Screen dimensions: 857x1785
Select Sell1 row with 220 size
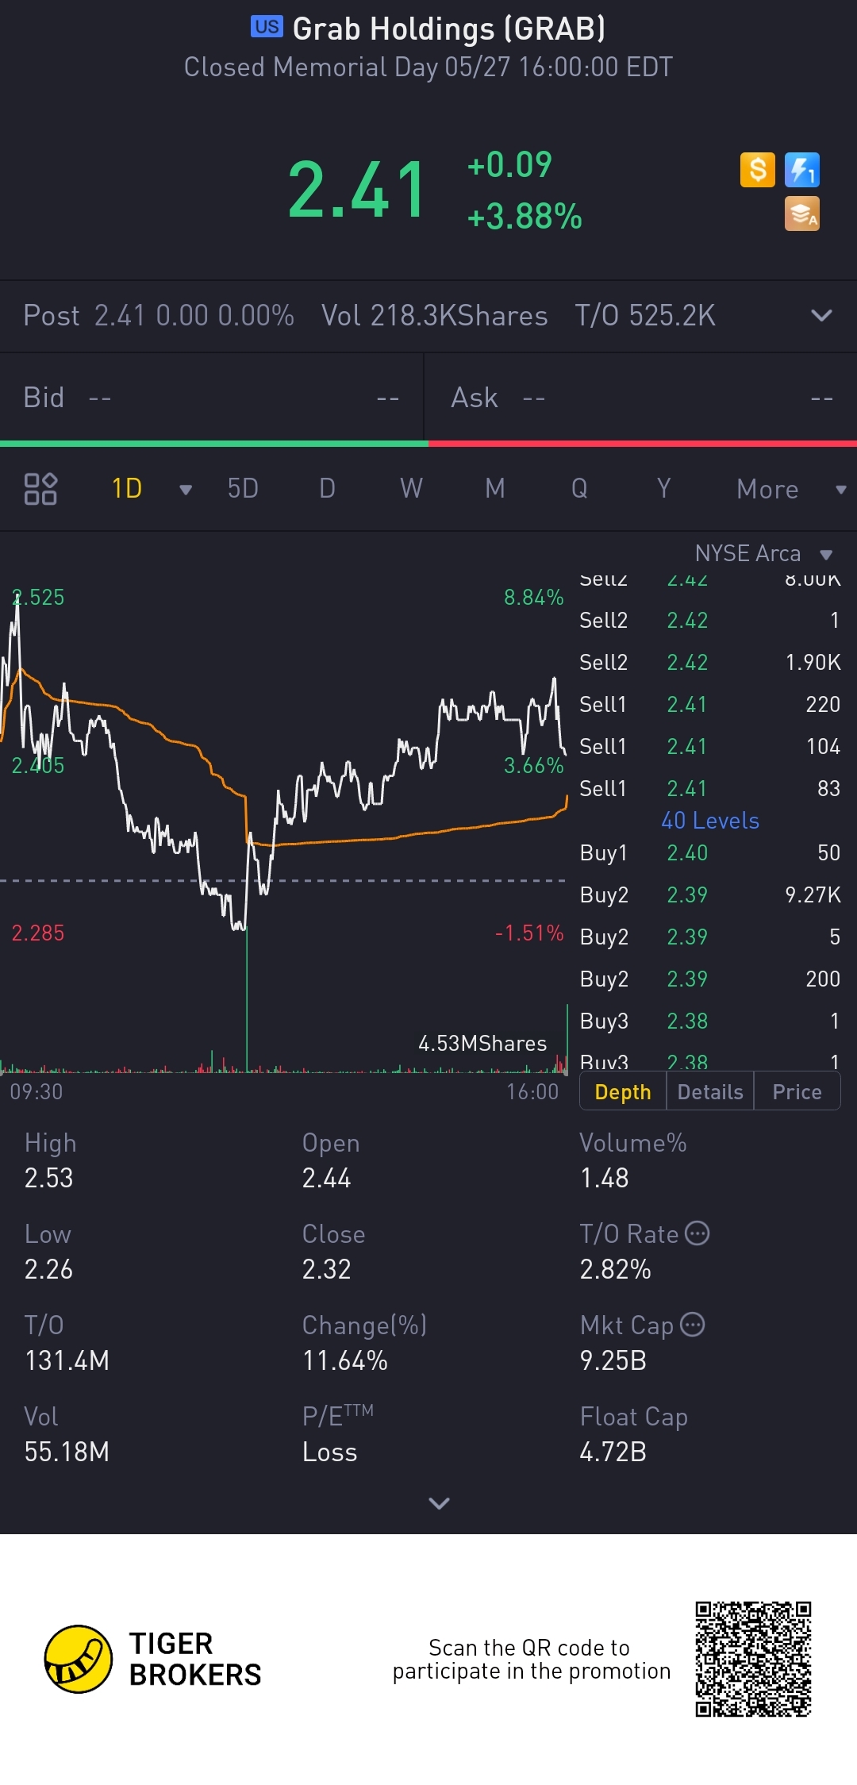[x=710, y=704]
